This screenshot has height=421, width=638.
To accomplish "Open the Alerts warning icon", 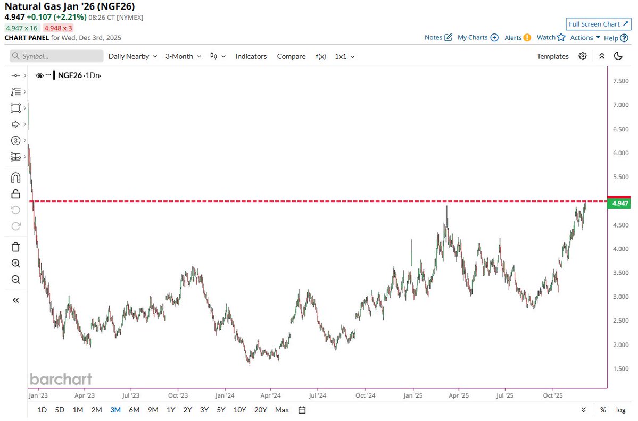I will pos(527,37).
